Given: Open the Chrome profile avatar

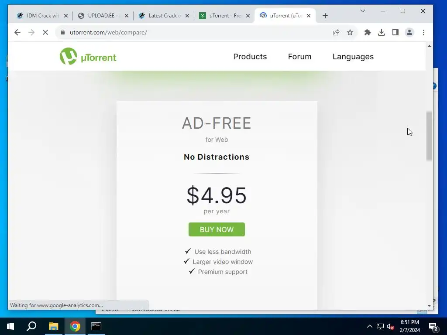Looking at the screenshot, I should pos(409,32).
